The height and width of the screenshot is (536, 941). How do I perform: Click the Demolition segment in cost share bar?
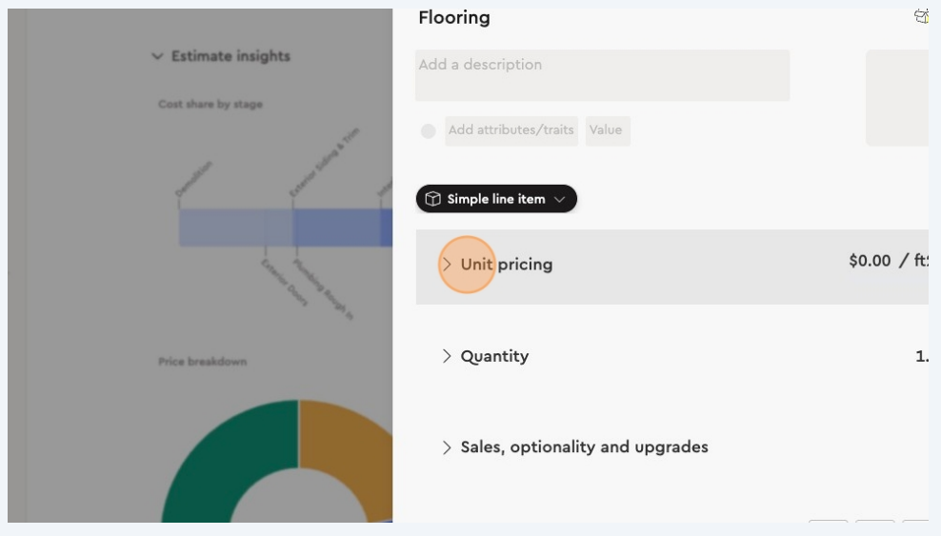tap(222, 228)
